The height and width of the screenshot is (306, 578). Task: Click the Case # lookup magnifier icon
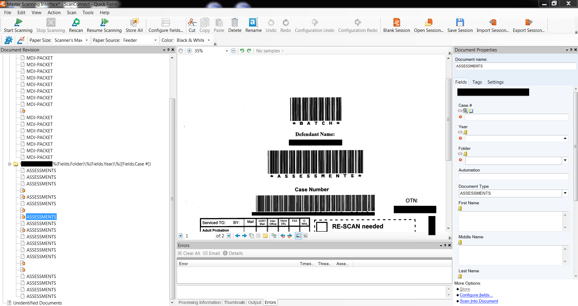pos(466,111)
